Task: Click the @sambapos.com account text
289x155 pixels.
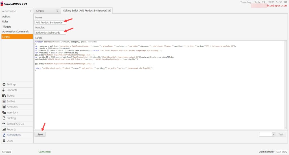Action: click(x=277, y=6)
